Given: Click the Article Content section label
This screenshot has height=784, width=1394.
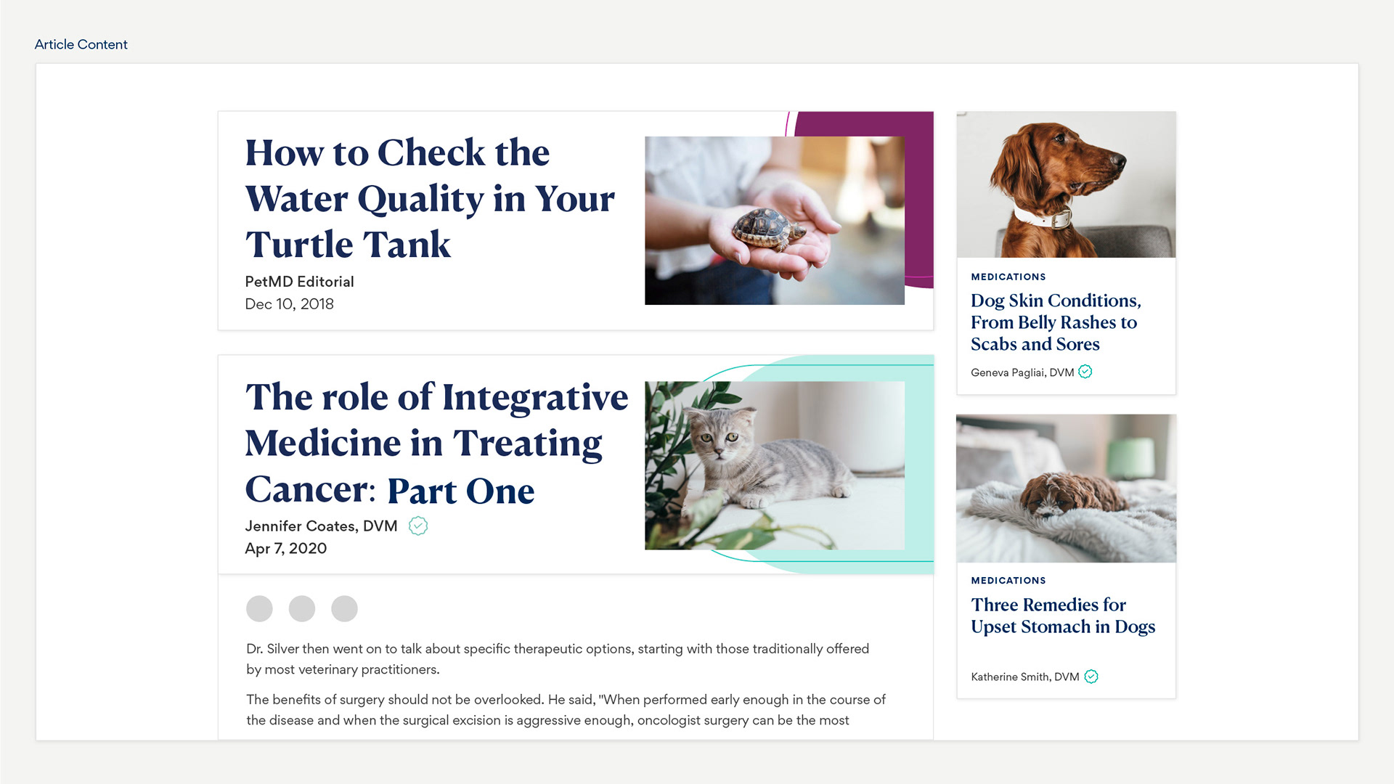Looking at the screenshot, I should pyautogui.click(x=81, y=44).
